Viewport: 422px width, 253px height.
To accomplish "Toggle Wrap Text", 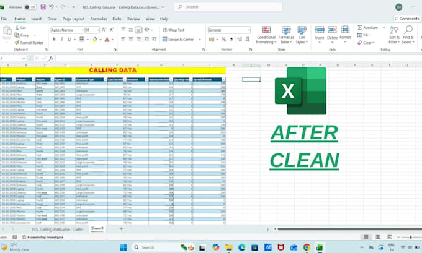I will pyautogui.click(x=174, y=30).
